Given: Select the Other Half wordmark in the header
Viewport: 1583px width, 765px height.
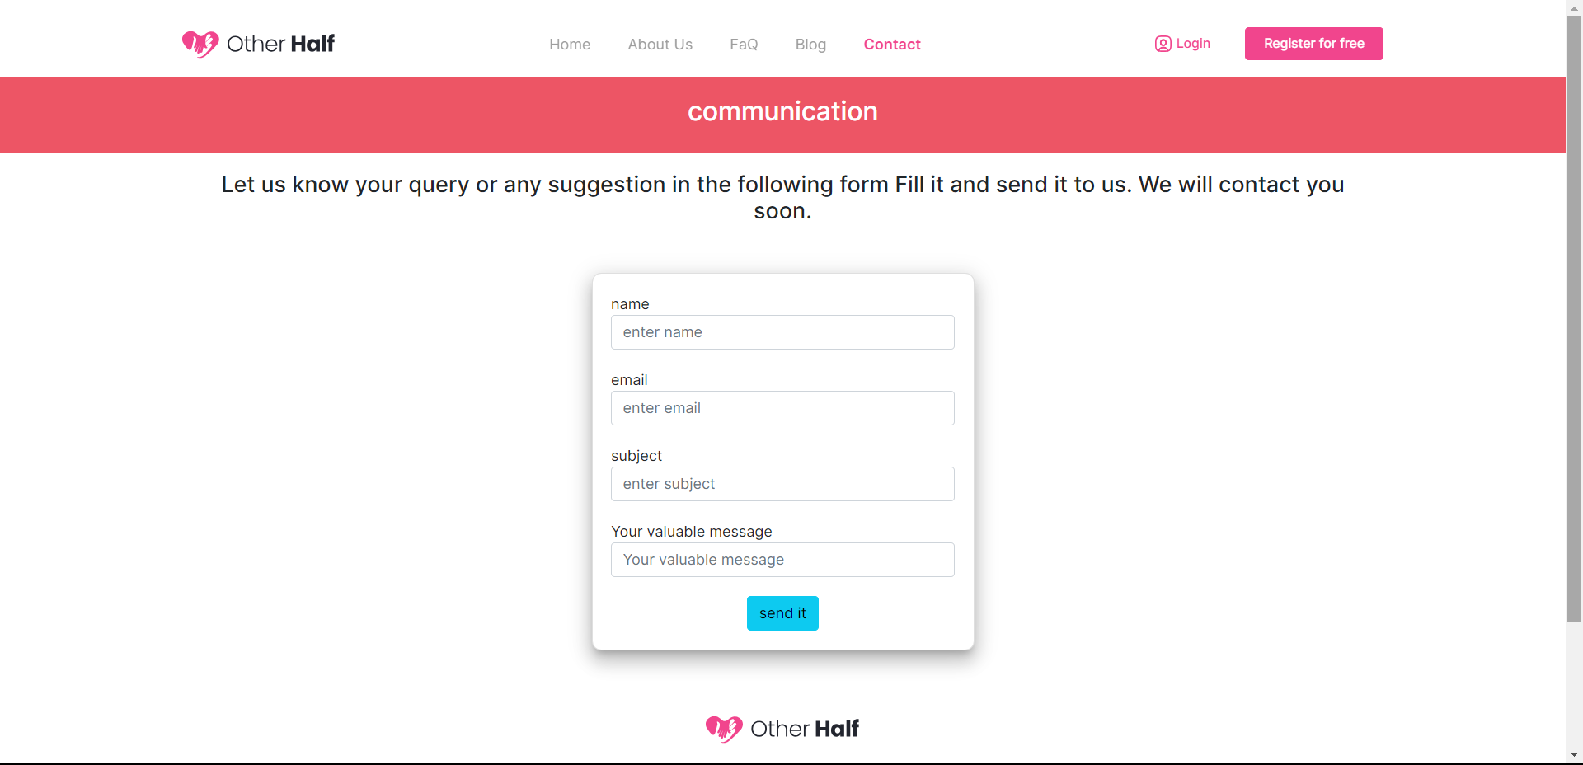Looking at the screenshot, I should click(x=280, y=44).
